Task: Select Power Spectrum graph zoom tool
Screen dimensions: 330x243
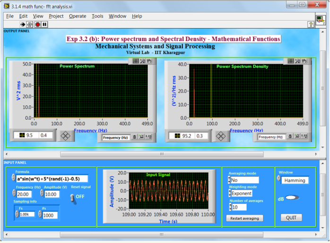Action: (x=142, y=61)
